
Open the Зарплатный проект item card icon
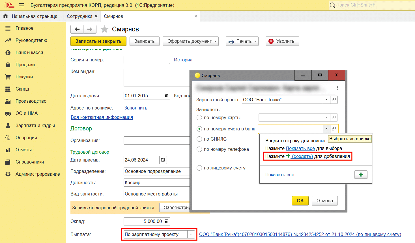pyautogui.click(x=334, y=100)
